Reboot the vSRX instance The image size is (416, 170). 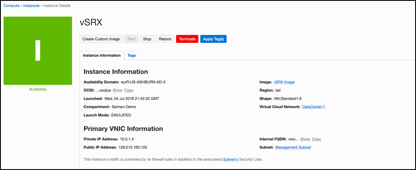pos(165,39)
